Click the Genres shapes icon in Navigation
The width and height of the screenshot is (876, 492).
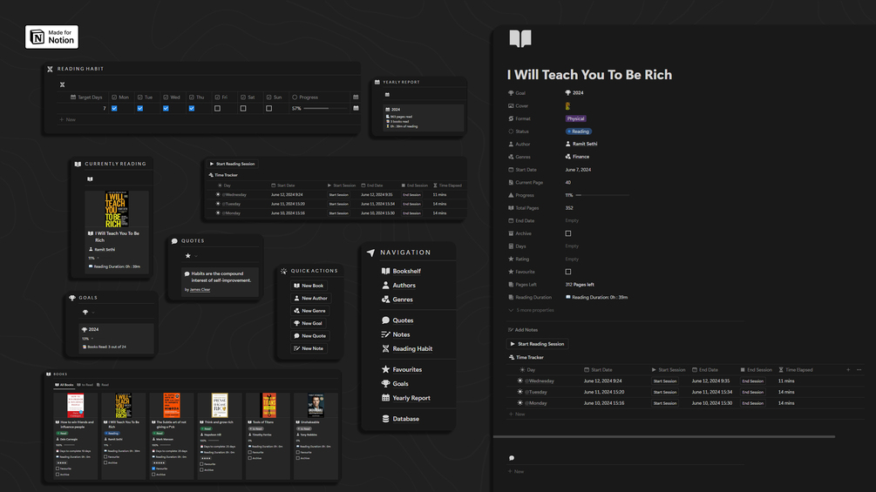click(x=385, y=300)
